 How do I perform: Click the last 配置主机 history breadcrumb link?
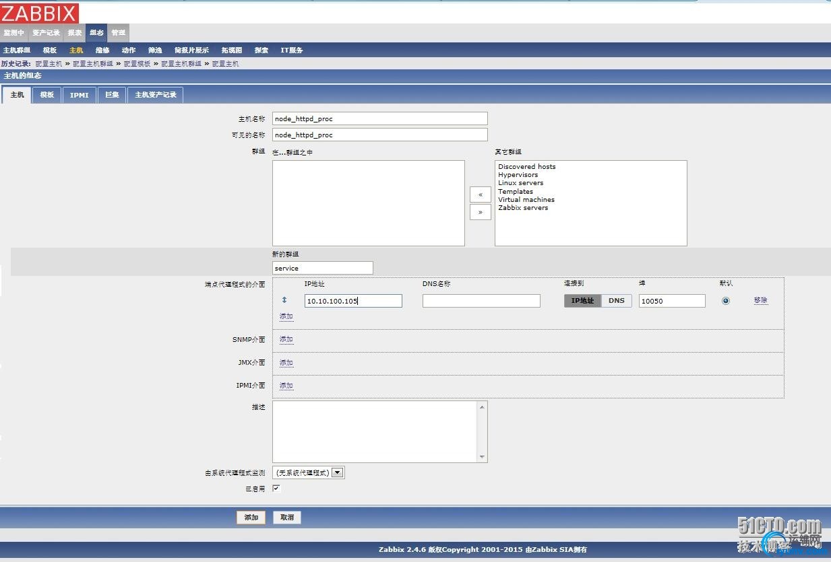[x=225, y=64]
